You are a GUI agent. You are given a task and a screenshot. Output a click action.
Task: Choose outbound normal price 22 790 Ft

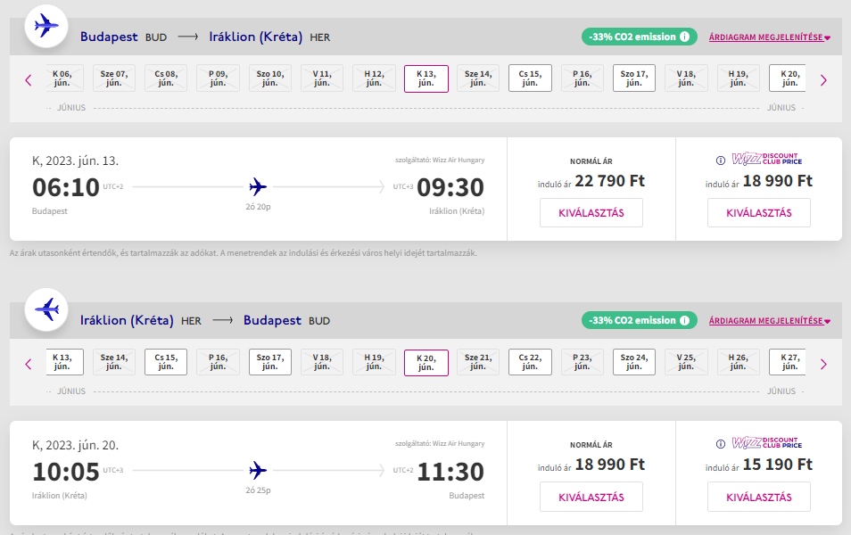[591, 213]
